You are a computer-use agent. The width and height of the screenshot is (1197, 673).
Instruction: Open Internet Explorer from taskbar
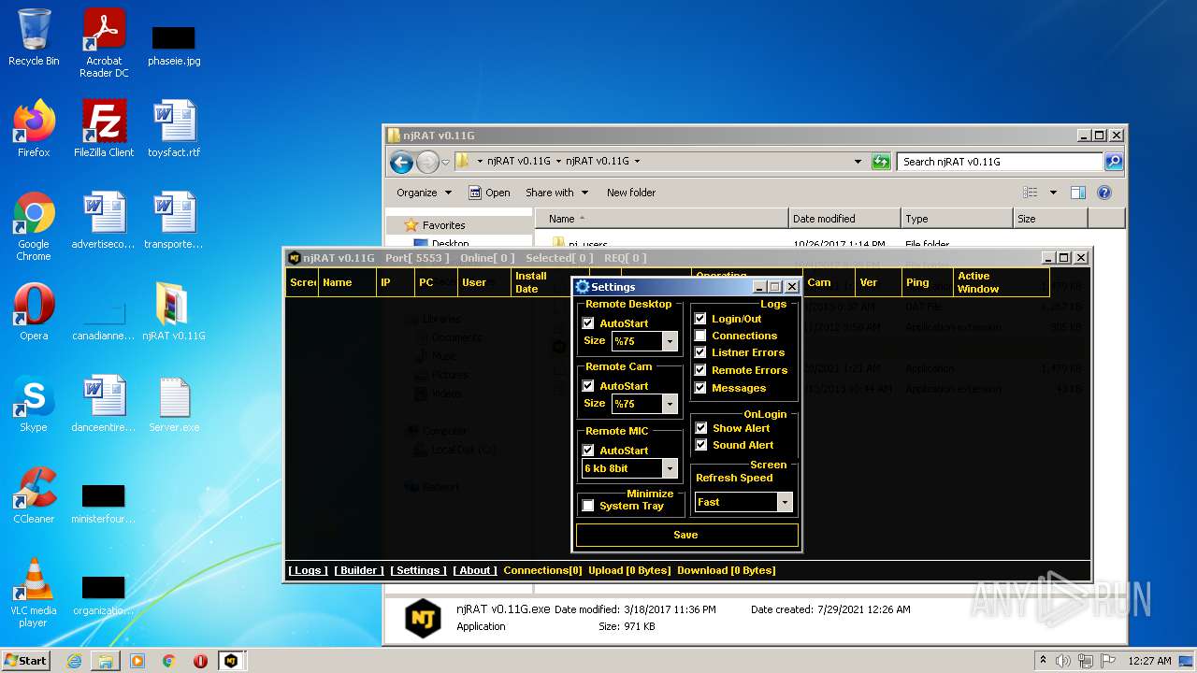74,661
